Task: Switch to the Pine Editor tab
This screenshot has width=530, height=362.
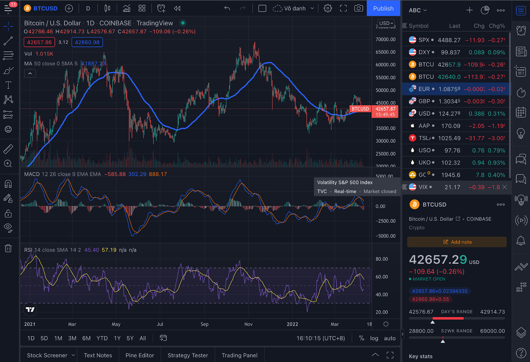Action: click(x=139, y=355)
